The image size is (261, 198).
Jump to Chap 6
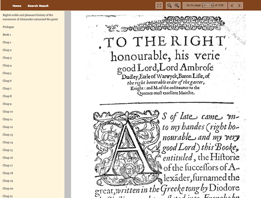click(x=7, y=81)
